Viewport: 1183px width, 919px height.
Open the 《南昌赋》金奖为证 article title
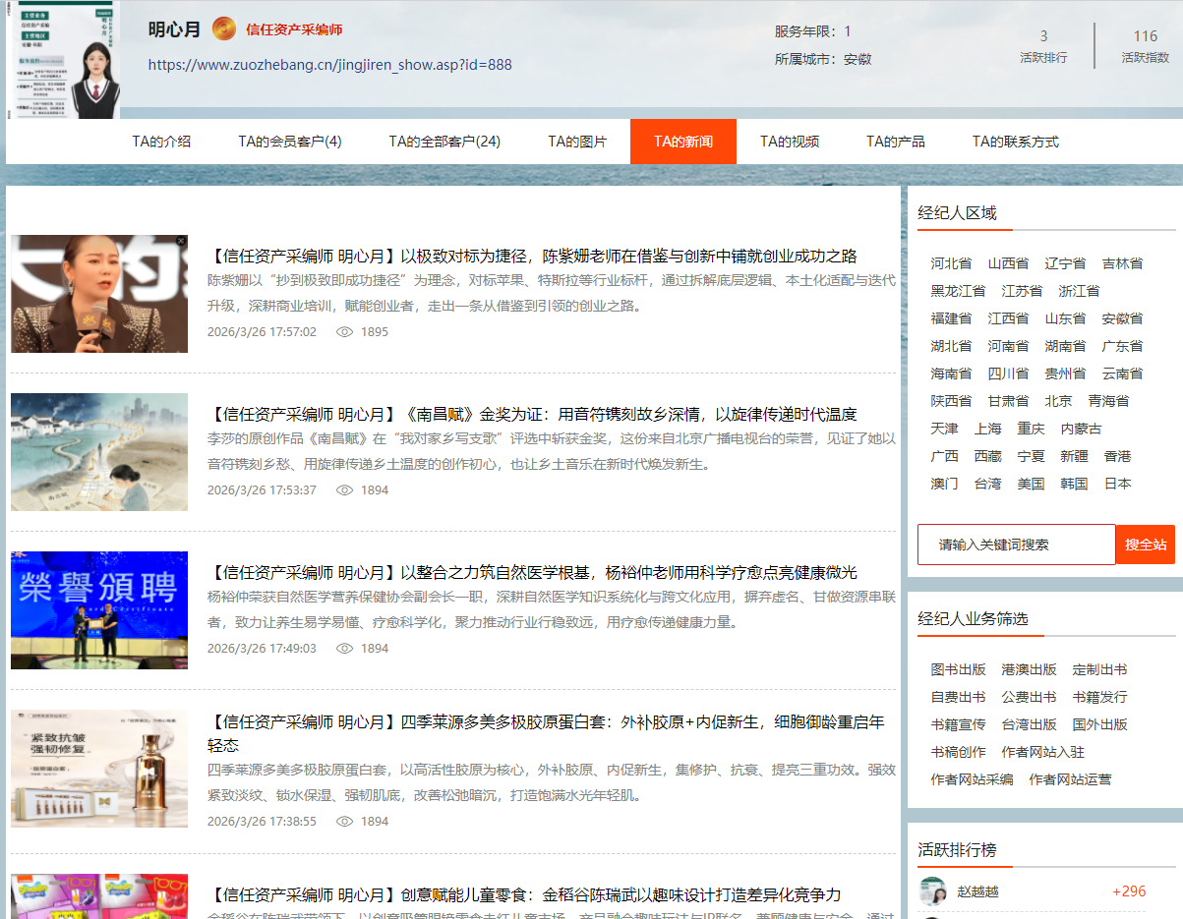(534, 414)
